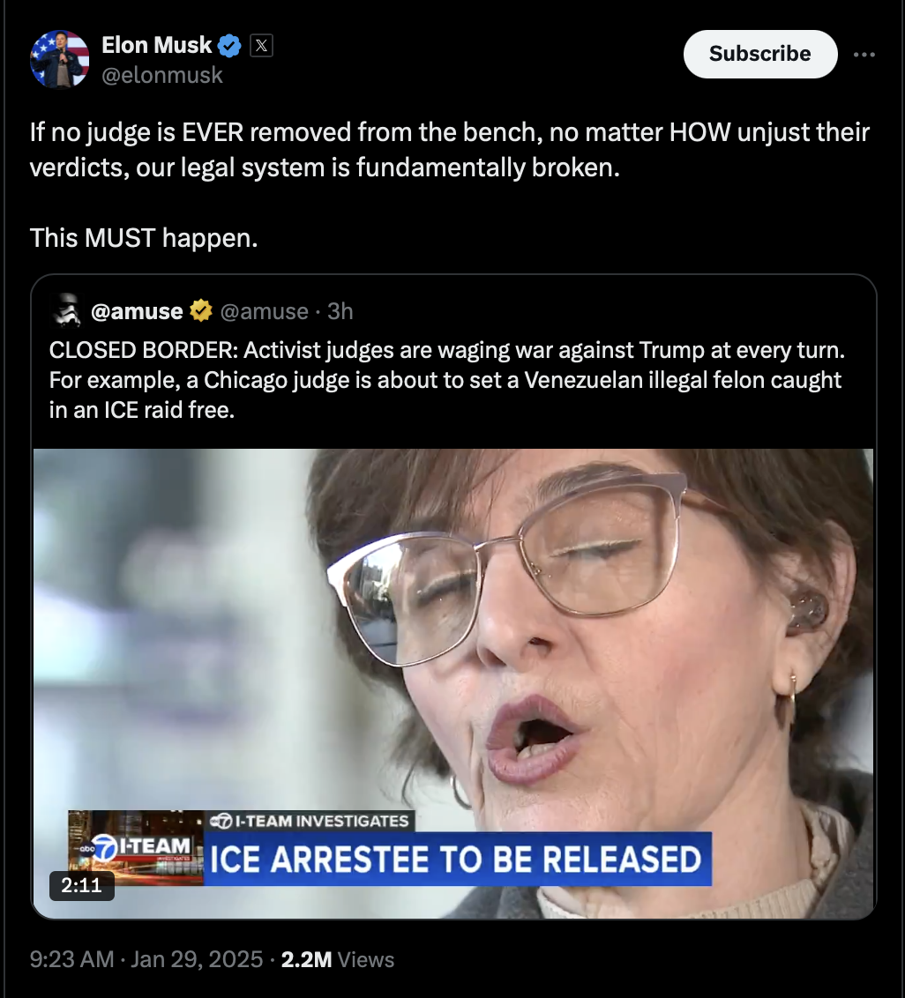The height and width of the screenshot is (998, 905).
Task: Open the @amuse account name
Action: coord(137,311)
